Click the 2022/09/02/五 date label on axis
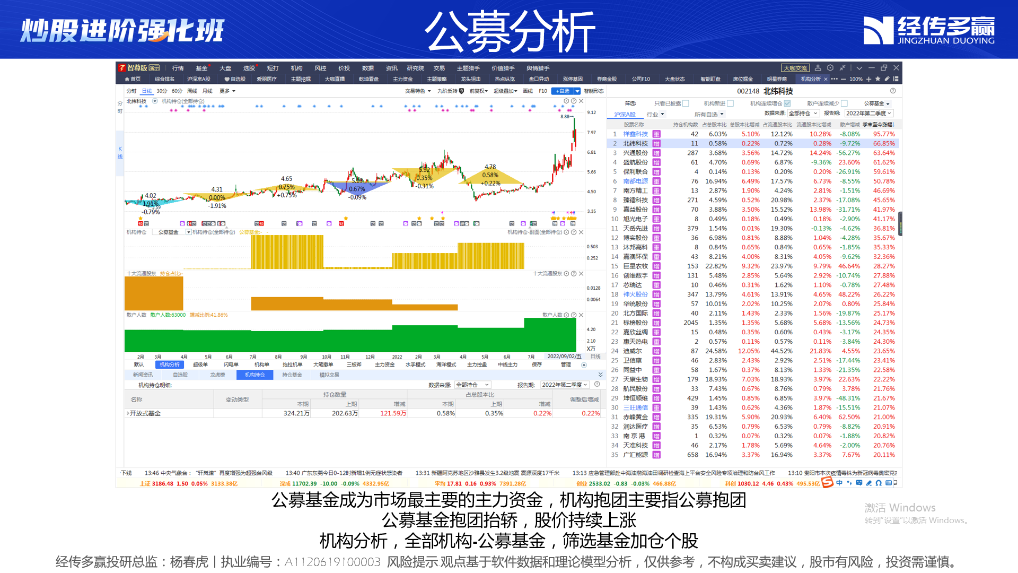 (564, 357)
